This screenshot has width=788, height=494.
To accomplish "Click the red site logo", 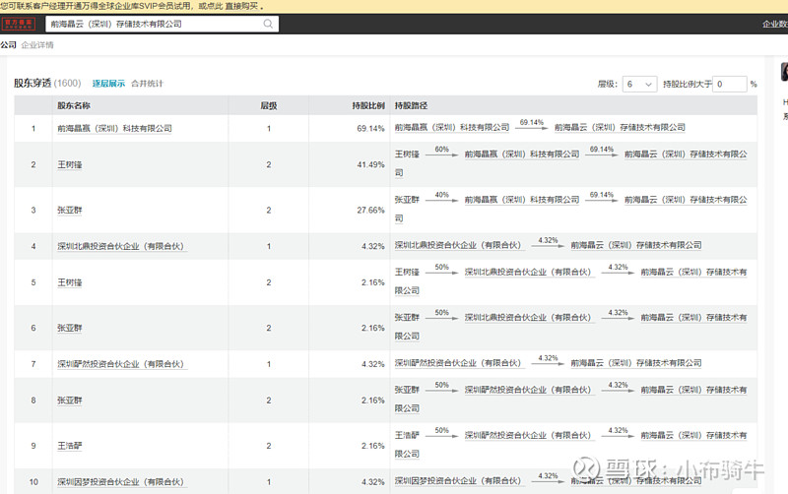I will (18, 24).
